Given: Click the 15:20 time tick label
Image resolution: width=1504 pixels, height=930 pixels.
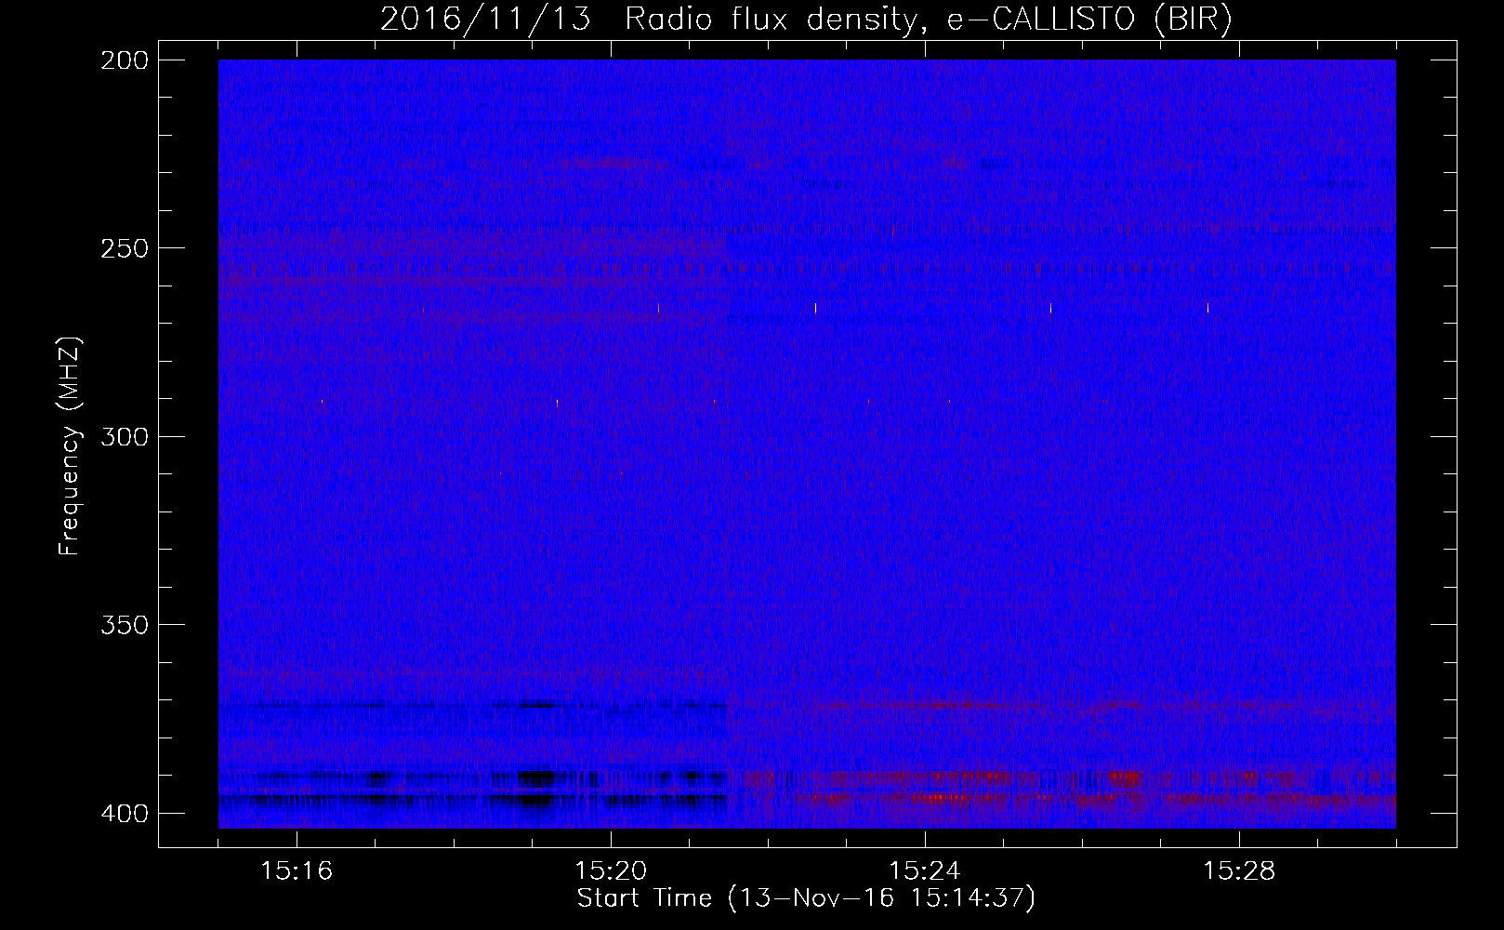Looking at the screenshot, I should click(x=611, y=871).
